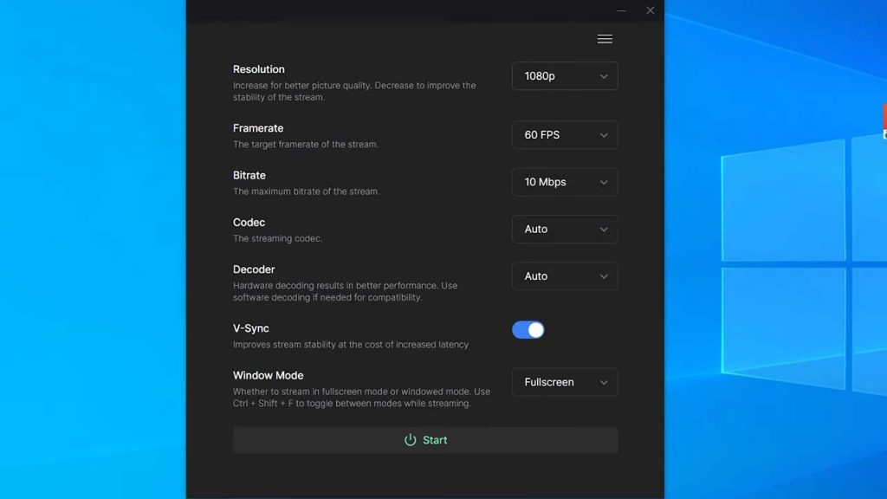This screenshot has width=887, height=499.
Task: Open the Bitrate dropdown showing 10 Mbps
Action: click(x=565, y=182)
